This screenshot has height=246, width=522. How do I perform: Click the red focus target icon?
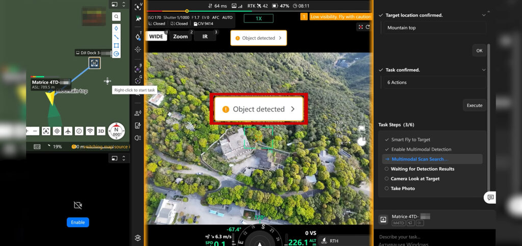(x=360, y=27)
